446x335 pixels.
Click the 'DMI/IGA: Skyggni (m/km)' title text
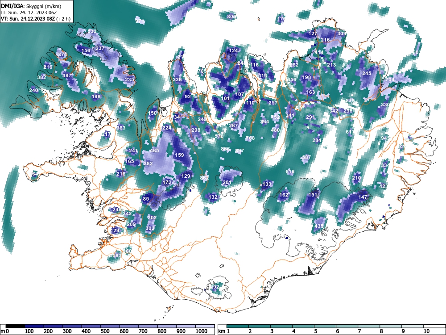(31, 6)
